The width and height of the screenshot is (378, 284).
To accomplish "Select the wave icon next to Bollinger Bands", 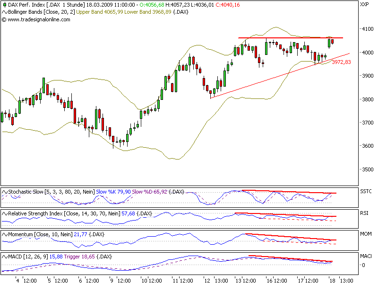I will 4,13.
